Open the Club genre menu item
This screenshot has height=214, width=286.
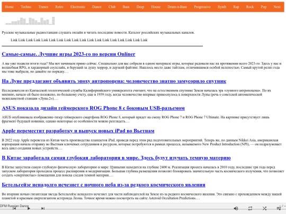(112, 7)
